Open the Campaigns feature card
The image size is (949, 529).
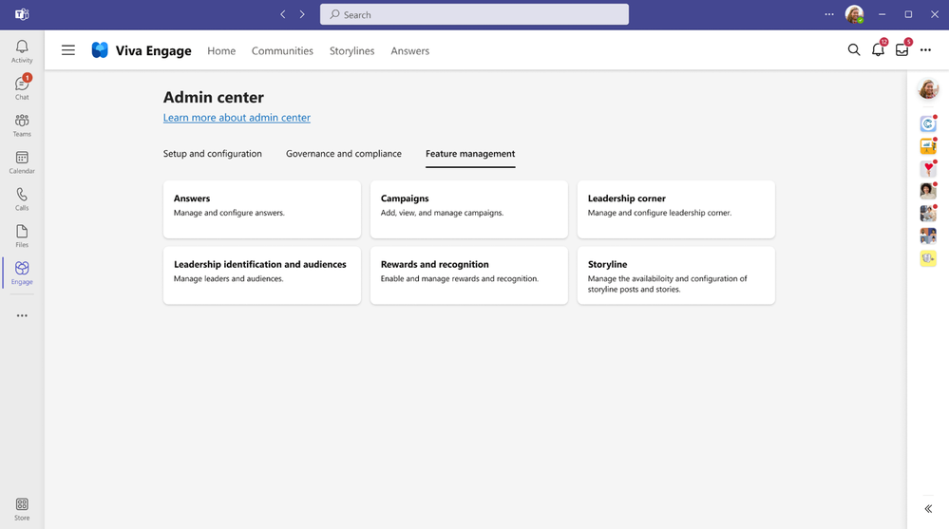(469, 209)
